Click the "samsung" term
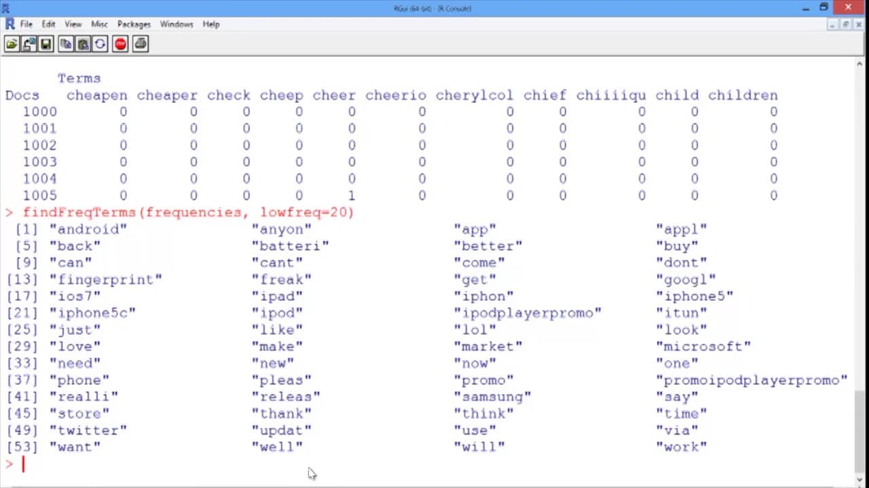Viewport: 869px width, 488px height. pyautogui.click(x=492, y=396)
